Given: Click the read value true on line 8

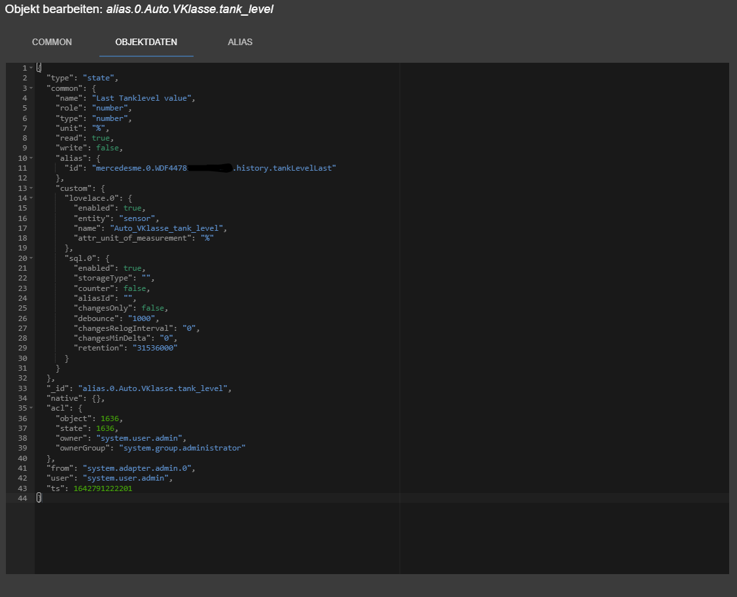Looking at the screenshot, I should point(101,138).
